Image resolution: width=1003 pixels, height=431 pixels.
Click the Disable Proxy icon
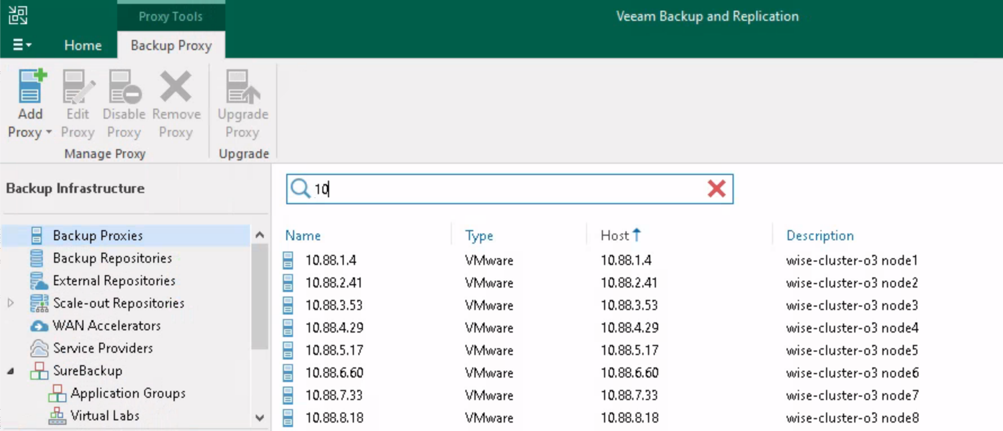coord(125,86)
